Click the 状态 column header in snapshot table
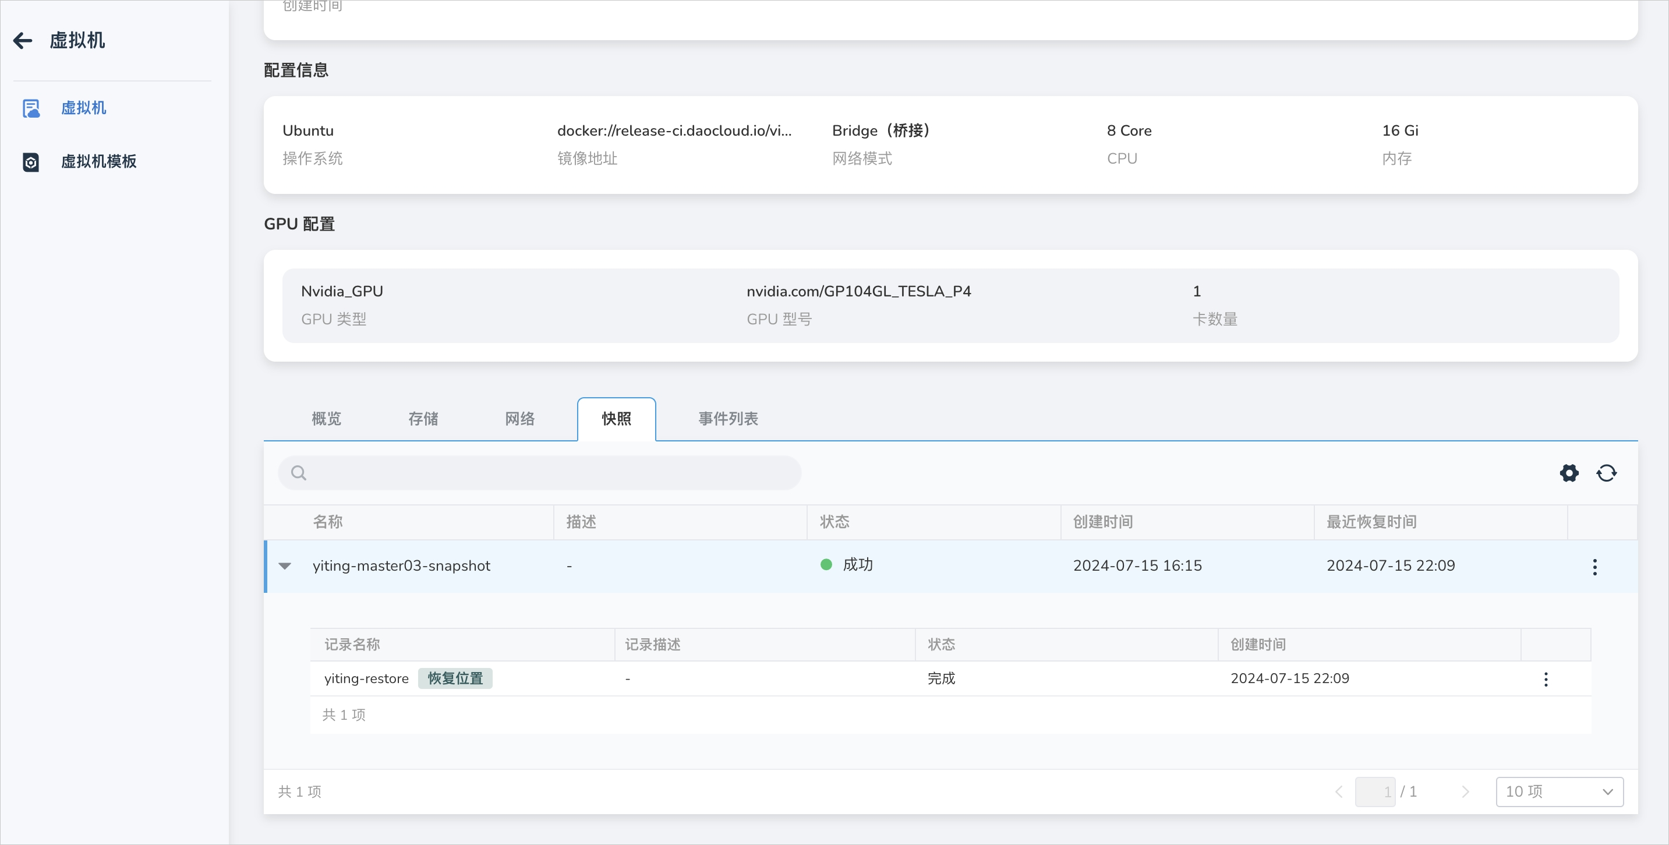Screen dimensions: 1669x845 coord(834,522)
